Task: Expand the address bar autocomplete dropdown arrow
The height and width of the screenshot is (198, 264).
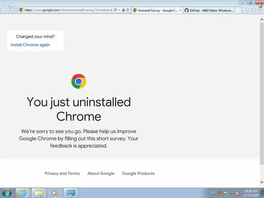Action: point(119,10)
